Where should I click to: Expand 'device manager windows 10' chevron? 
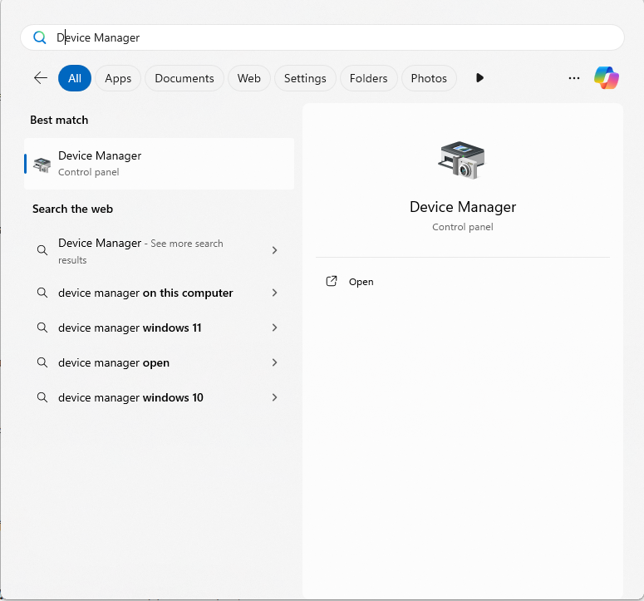click(274, 398)
